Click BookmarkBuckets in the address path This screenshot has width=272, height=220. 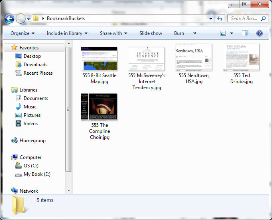click(66, 18)
